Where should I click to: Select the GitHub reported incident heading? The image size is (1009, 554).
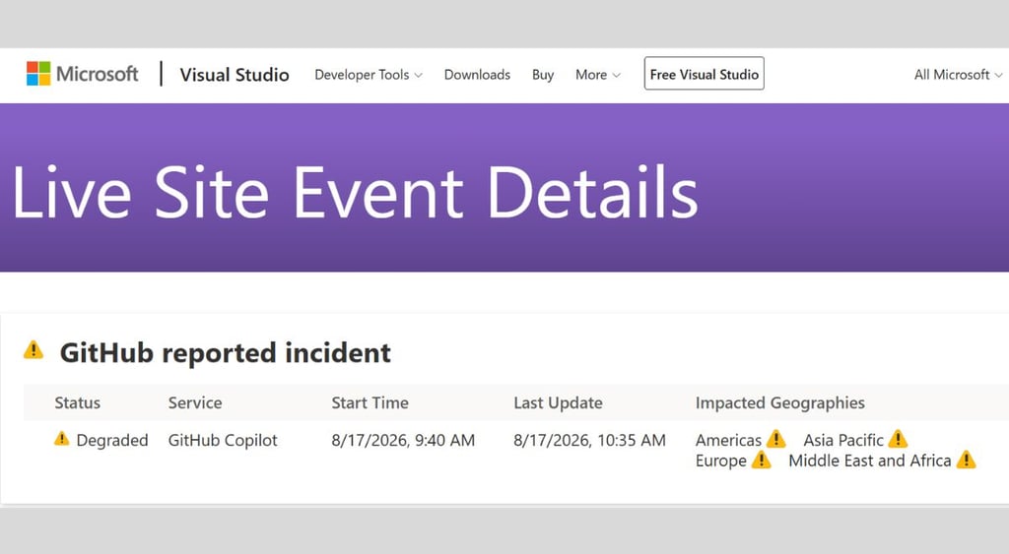226,353
